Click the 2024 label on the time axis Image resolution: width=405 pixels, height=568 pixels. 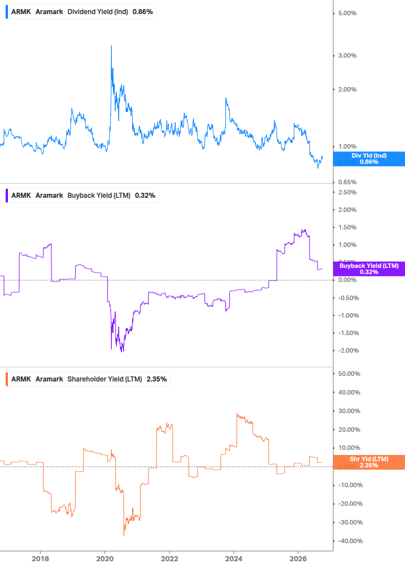[x=233, y=559]
